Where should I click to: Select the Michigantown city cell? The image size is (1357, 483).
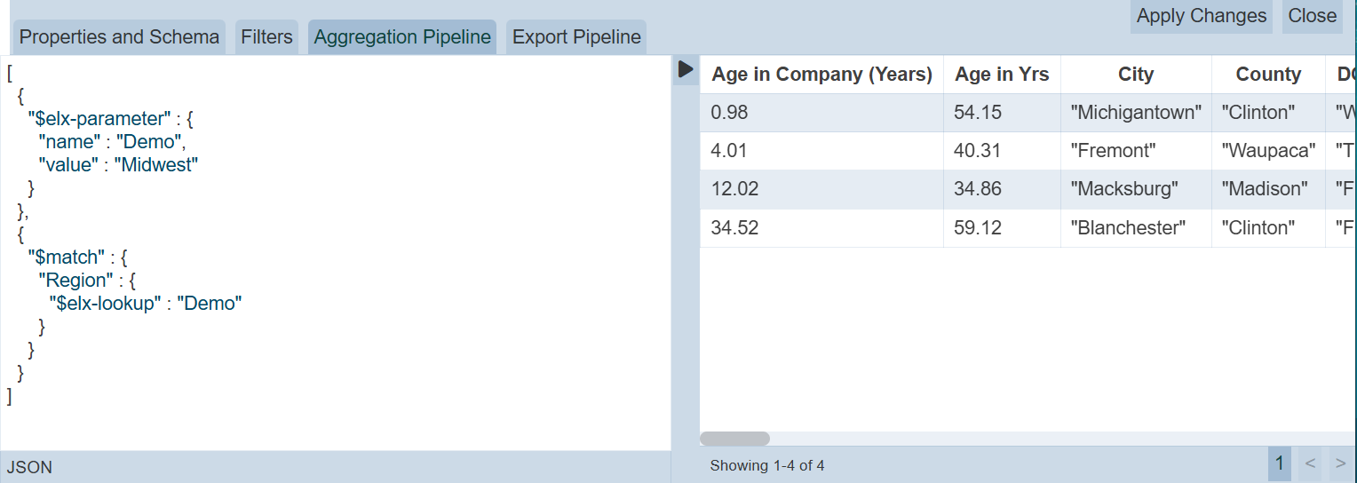1135,113
